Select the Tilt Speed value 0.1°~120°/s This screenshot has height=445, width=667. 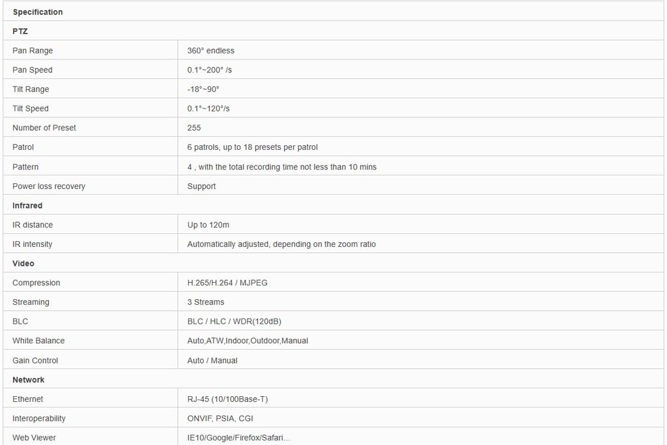coord(208,109)
